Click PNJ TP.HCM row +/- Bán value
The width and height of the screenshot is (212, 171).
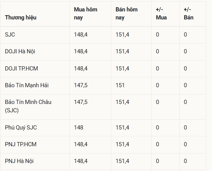tap(185, 144)
